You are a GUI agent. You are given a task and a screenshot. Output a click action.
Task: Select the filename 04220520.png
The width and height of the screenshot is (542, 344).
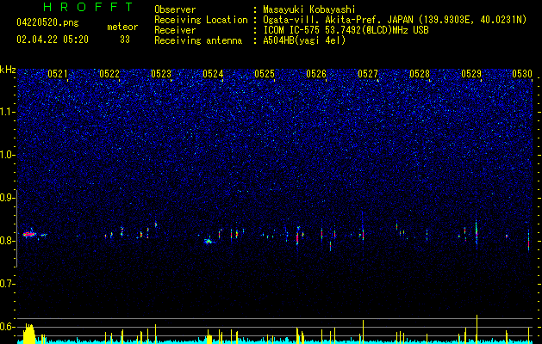(x=47, y=22)
